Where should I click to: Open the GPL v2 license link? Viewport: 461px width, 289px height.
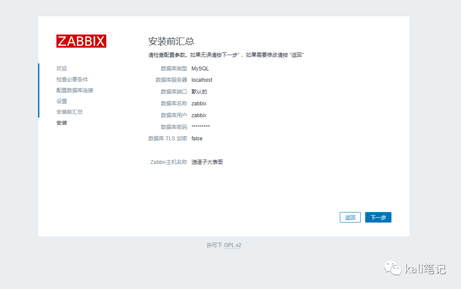(232, 245)
